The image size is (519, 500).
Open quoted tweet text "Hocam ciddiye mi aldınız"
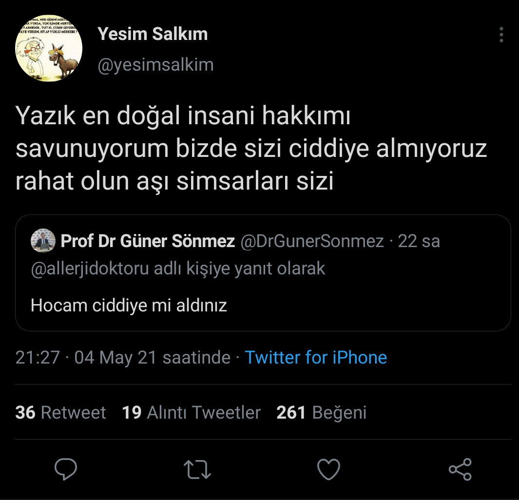click(129, 306)
